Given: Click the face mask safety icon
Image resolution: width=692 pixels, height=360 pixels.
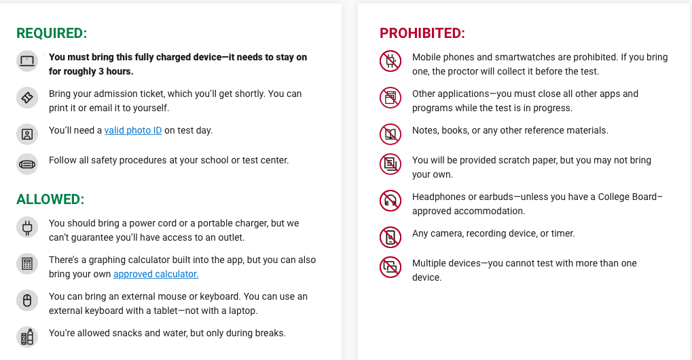Looking at the screenshot, I should tap(27, 164).
